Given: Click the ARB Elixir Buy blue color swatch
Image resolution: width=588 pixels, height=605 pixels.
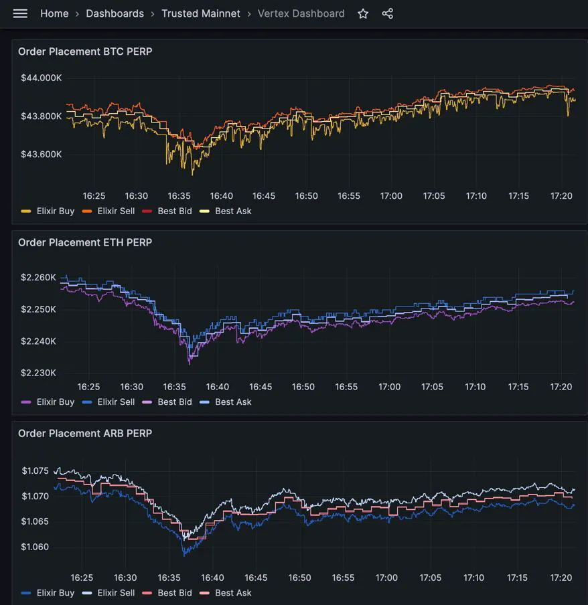Looking at the screenshot, I should point(27,593).
